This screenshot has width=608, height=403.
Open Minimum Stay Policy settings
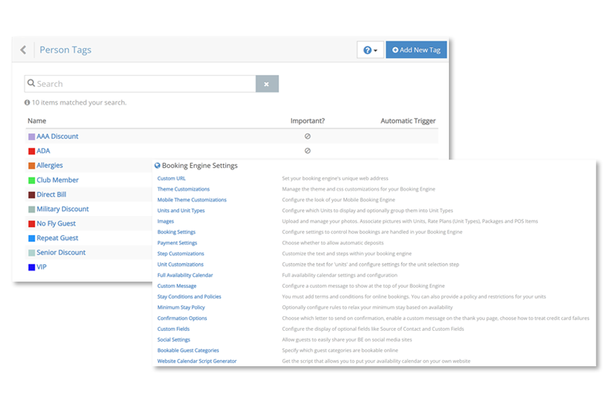pos(181,307)
